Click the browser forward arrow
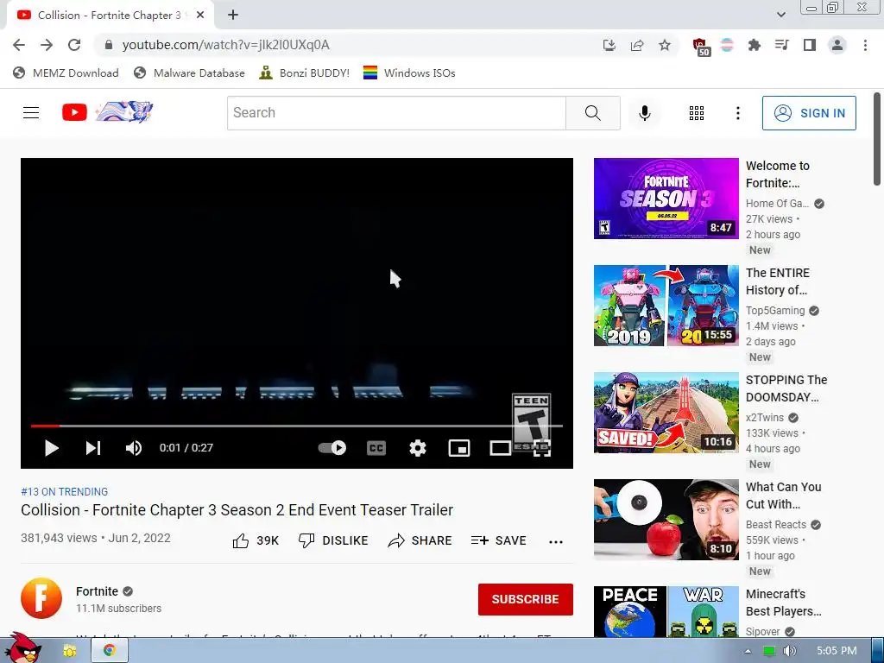This screenshot has width=884, height=663. tap(47, 45)
